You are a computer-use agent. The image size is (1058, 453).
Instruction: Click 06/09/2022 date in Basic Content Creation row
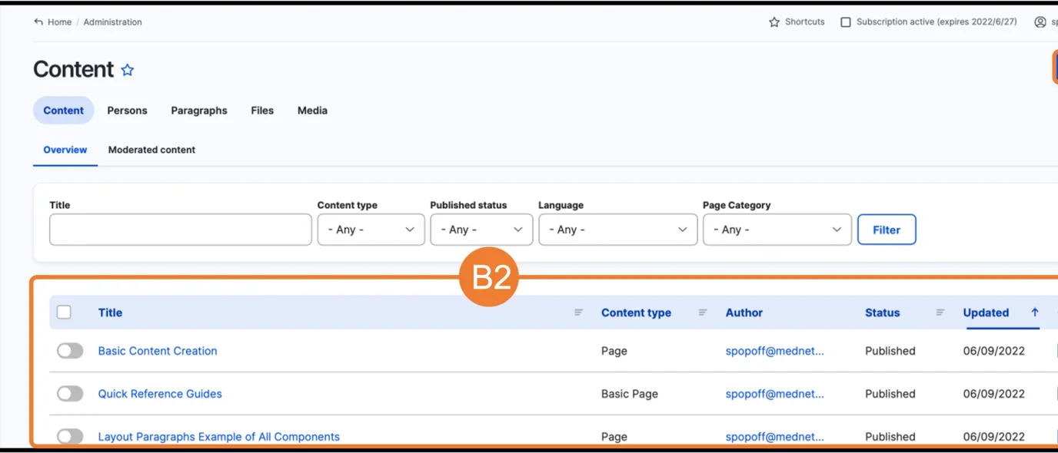pyautogui.click(x=994, y=351)
